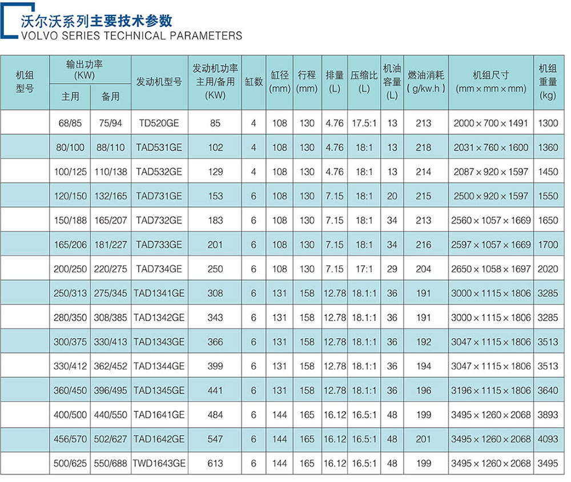Select the 3196 × 1115 × 1806 dimensions
The height and width of the screenshot is (482, 571).
491,391
